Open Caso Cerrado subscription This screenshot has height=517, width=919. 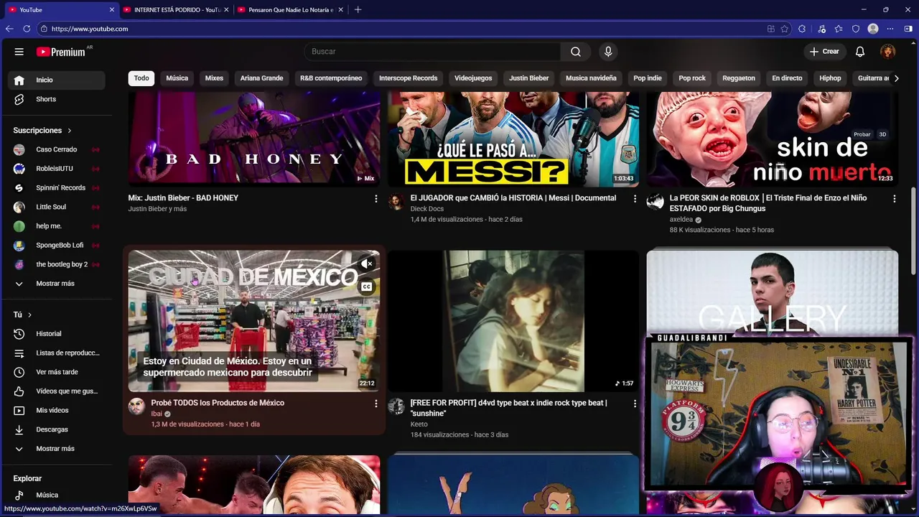coord(56,149)
